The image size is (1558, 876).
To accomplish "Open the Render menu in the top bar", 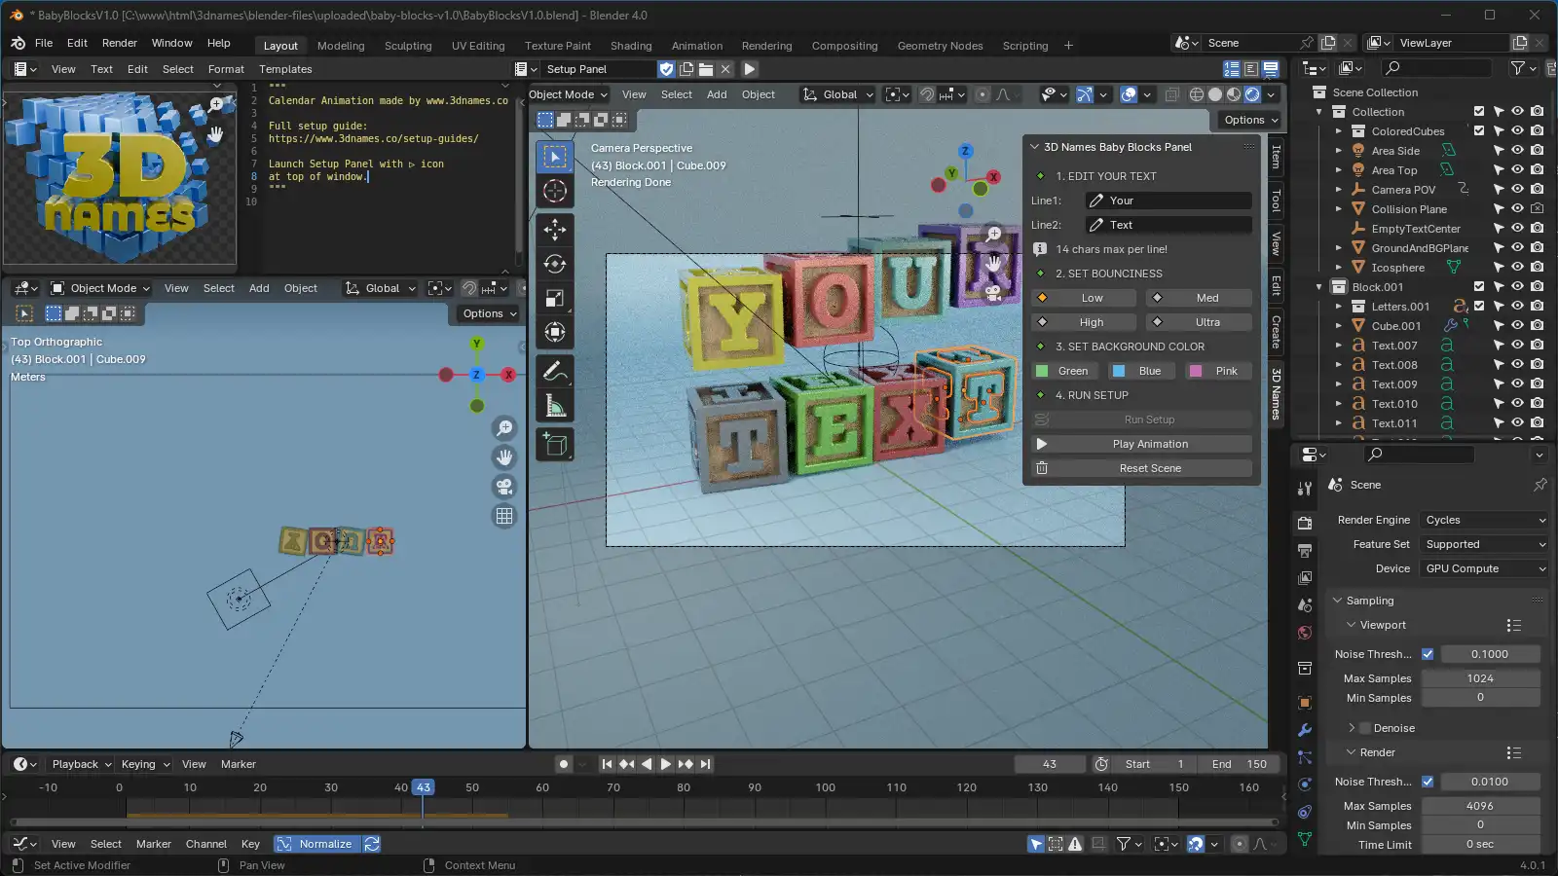I will click(119, 43).
